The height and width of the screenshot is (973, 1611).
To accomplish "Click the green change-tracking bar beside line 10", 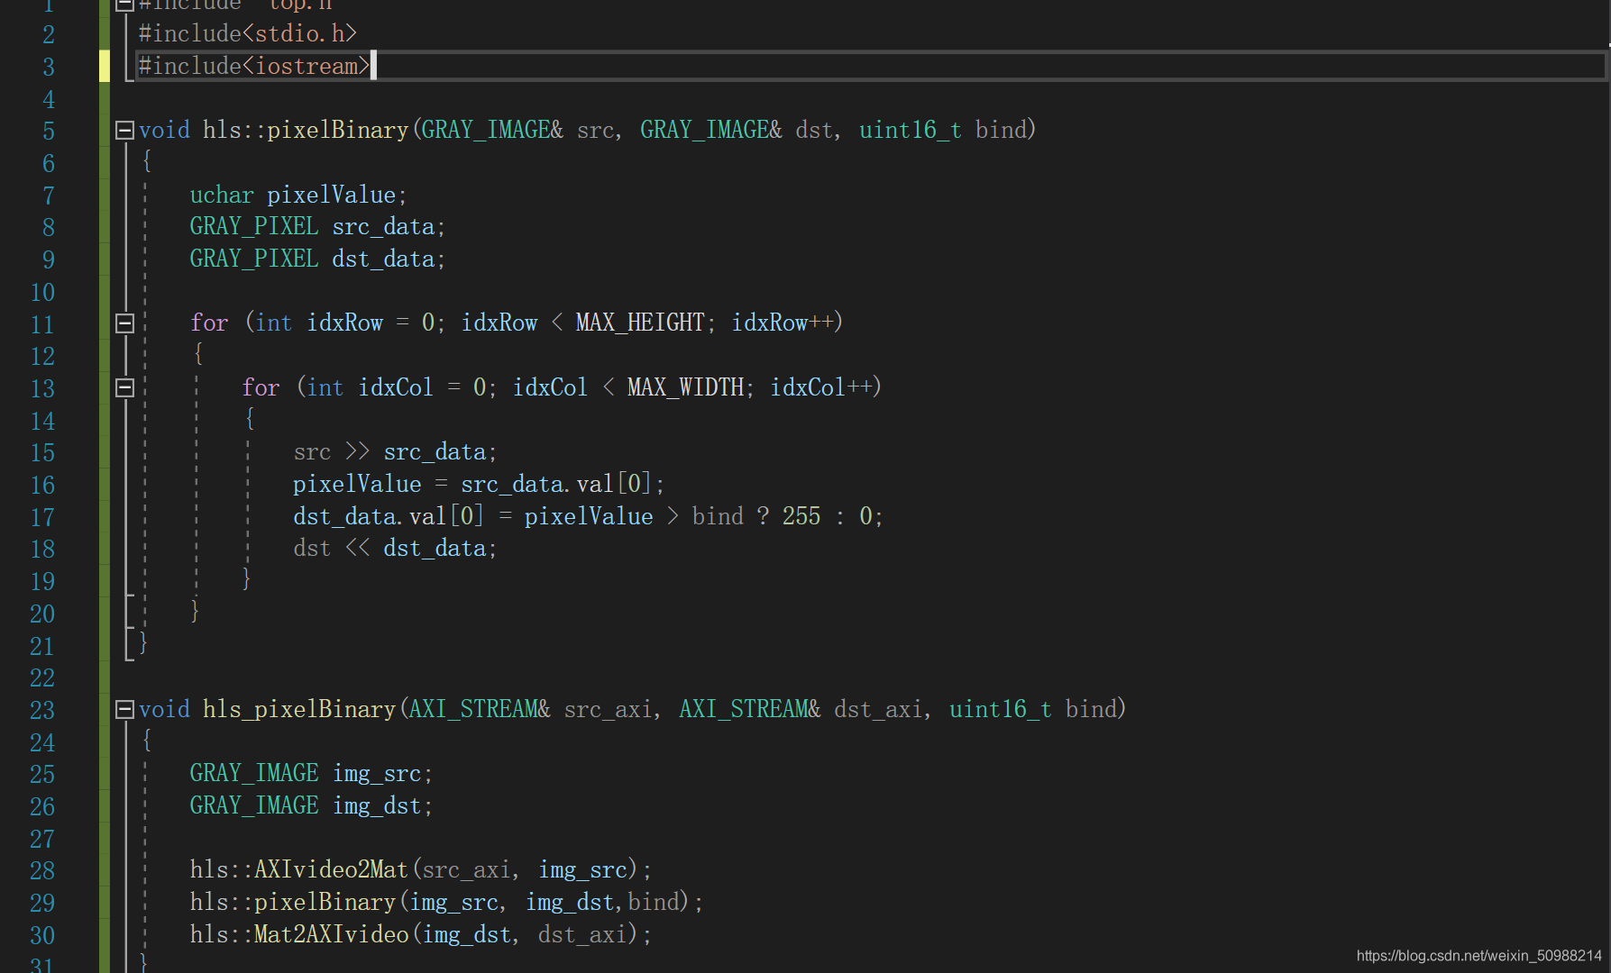I will pos(105,292).
